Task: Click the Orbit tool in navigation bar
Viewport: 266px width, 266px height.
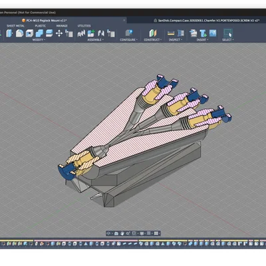Action: 108,233
